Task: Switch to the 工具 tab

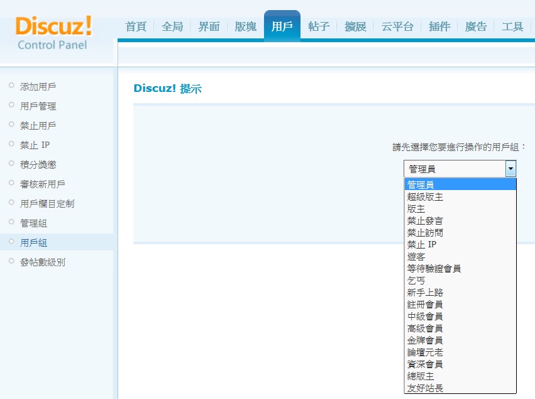Action: (x=512, y=26)
